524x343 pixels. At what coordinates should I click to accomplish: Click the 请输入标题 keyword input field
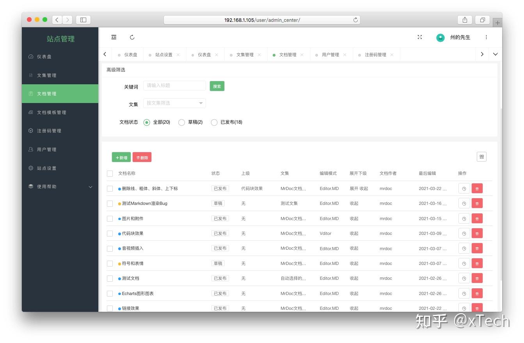click(x=174, y=85)
